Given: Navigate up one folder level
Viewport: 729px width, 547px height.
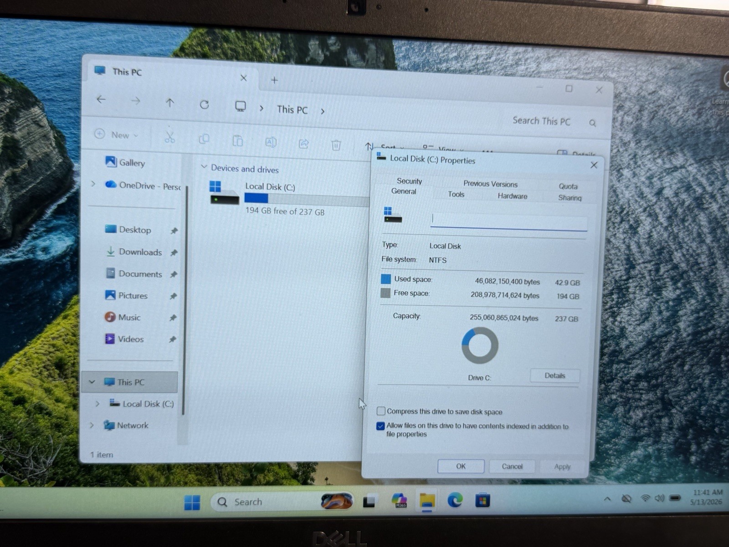Looking at the screenshot, I should click(170, 103).
